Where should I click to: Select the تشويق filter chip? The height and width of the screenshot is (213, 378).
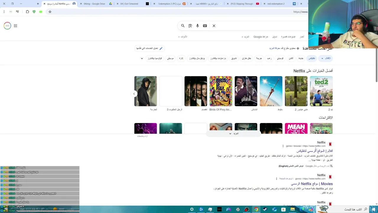[x=234, y=59]
